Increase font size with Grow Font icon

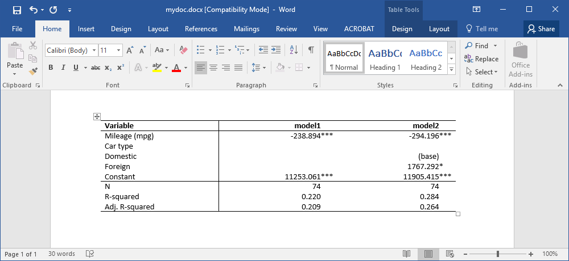[x=130, y=50]
